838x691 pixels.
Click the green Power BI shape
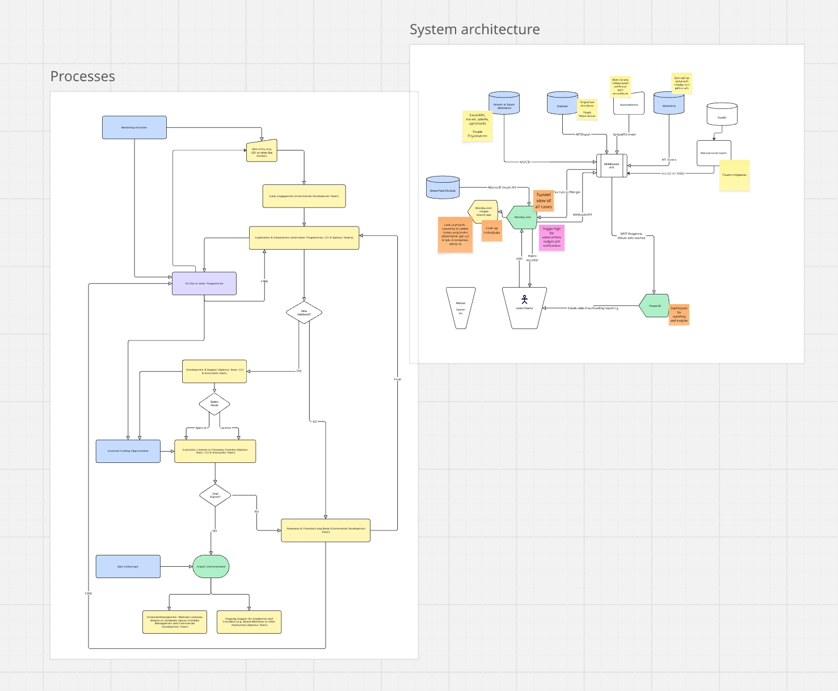click(655, 306)
